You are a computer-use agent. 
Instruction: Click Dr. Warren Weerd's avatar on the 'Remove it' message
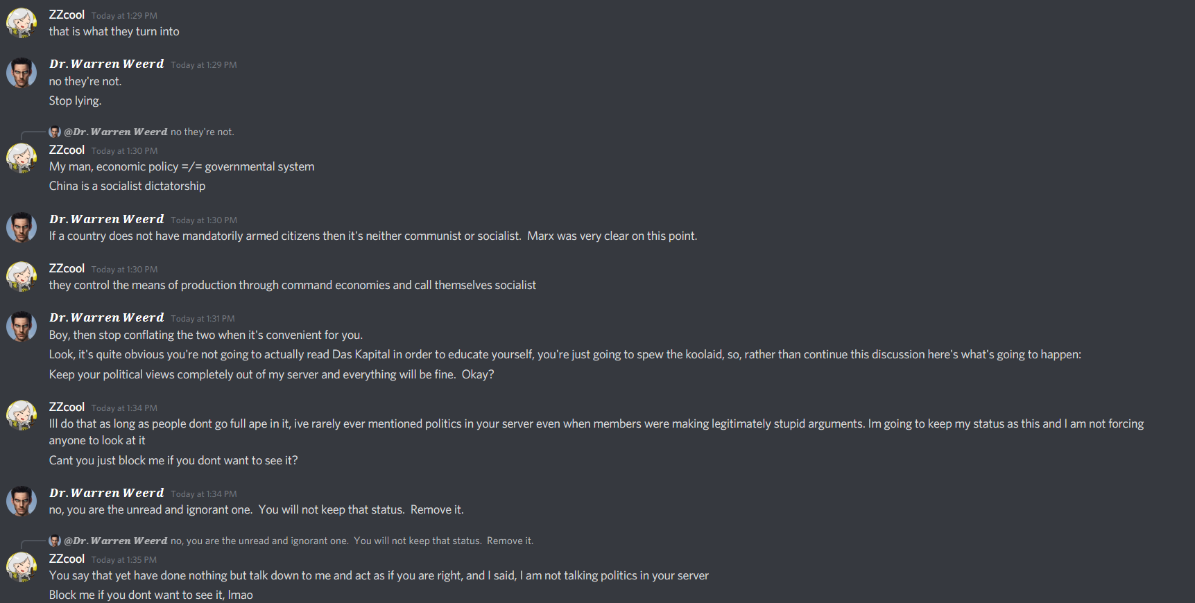pyautogui.click(x=22, y=501)
